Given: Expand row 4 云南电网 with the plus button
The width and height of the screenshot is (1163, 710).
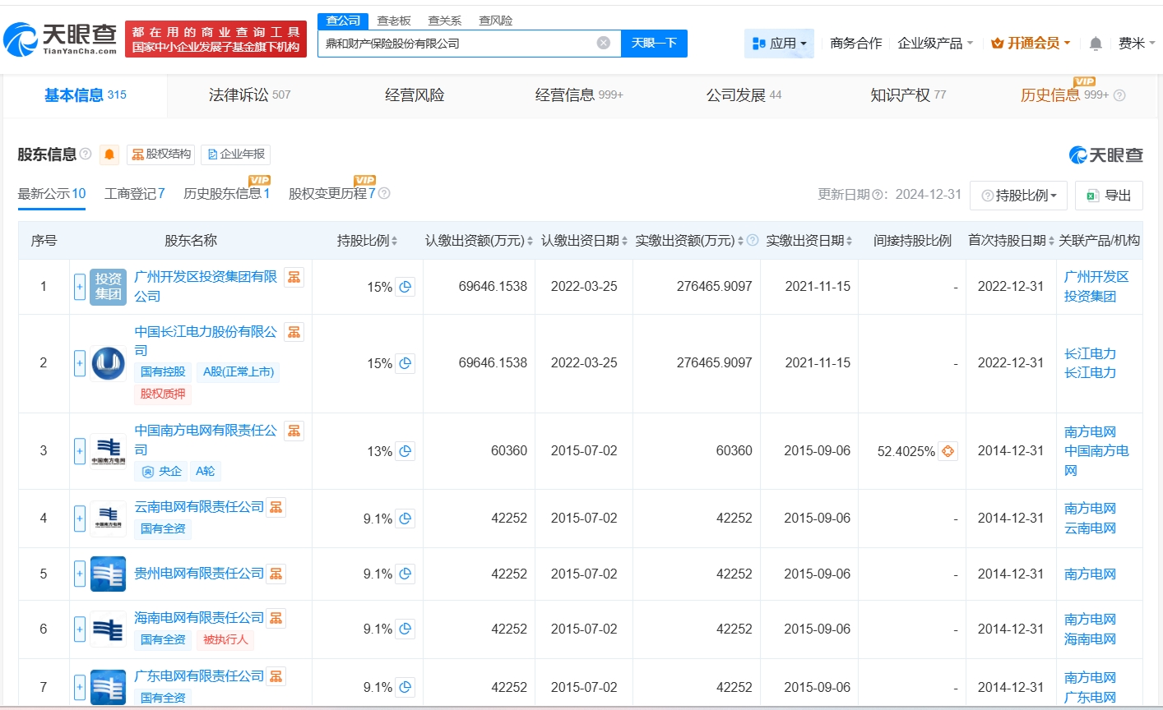Looking at the screenshot, I should [80, 519].
